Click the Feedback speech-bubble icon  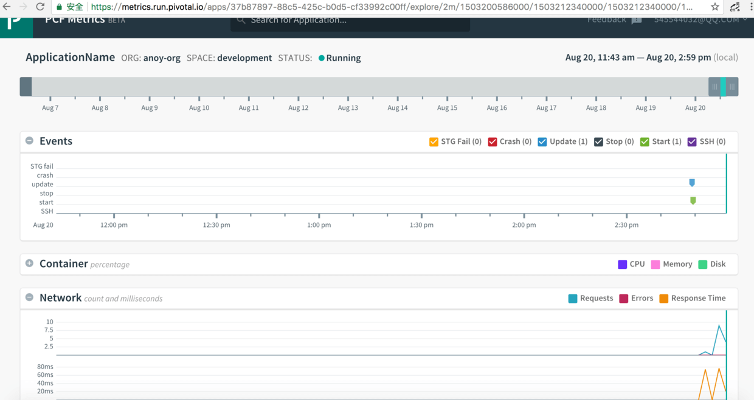tap(635, 19)
